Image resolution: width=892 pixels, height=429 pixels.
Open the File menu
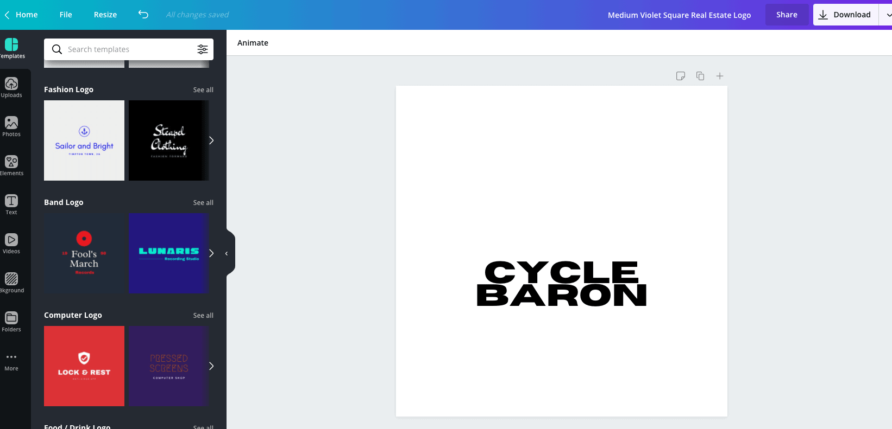tap(66, 15)
